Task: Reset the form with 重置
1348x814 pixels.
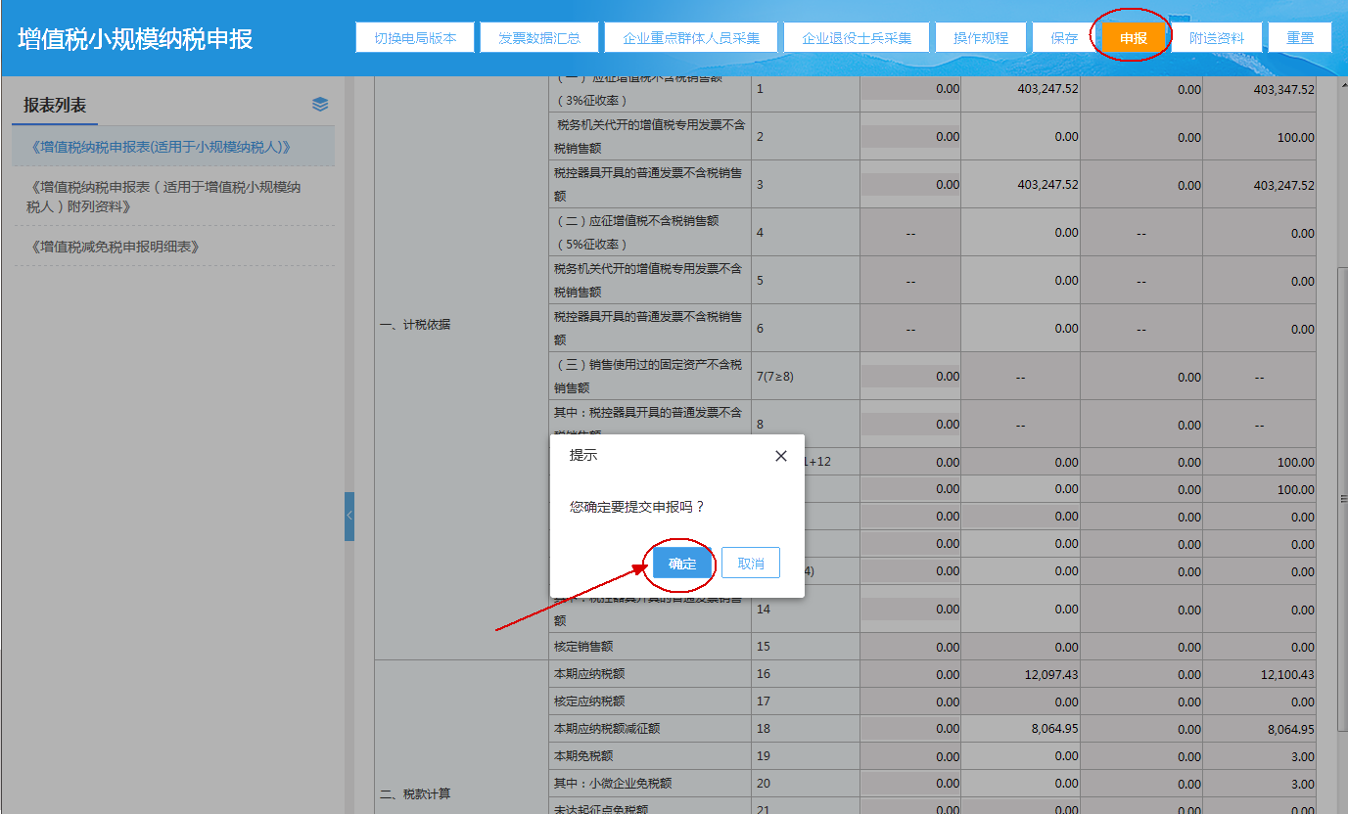Action: (x=1300, y=38)
